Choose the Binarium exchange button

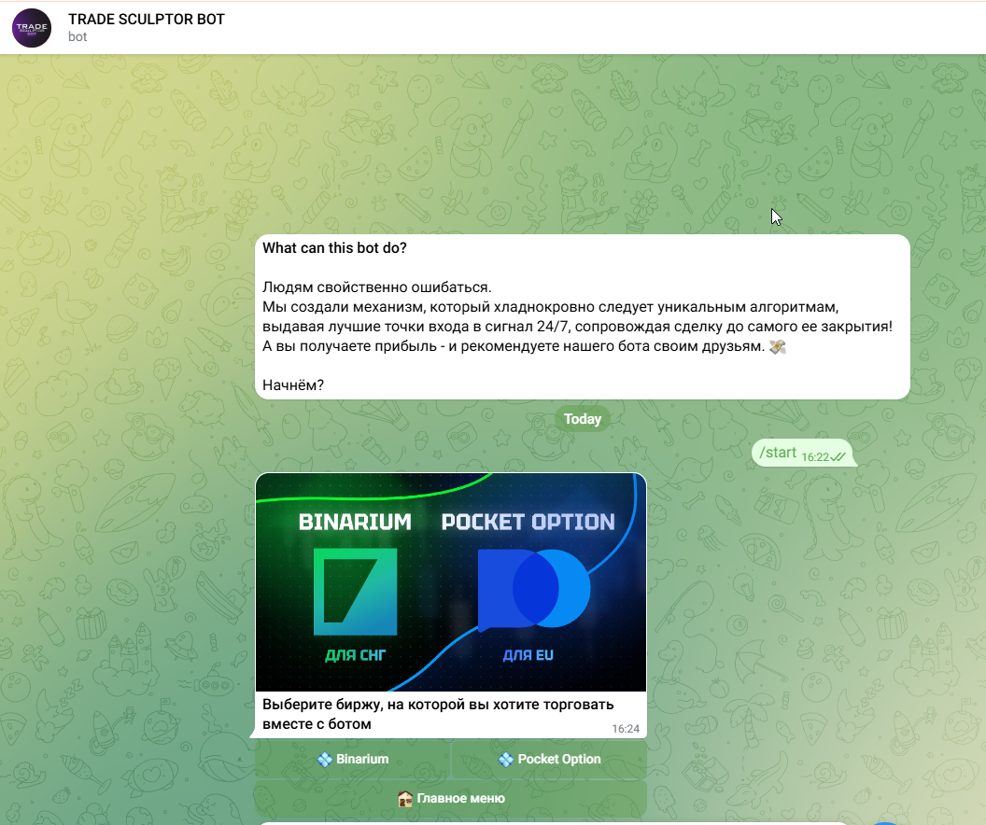(x=353, y=759)
